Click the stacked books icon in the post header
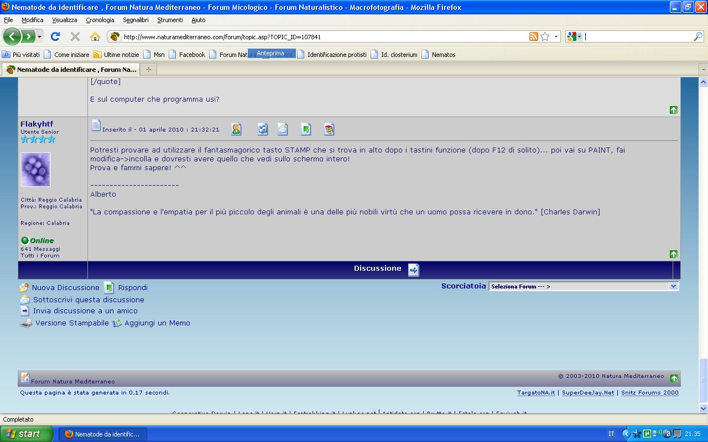The width and height of the screenshot is (708, 442). pos(329,129)
